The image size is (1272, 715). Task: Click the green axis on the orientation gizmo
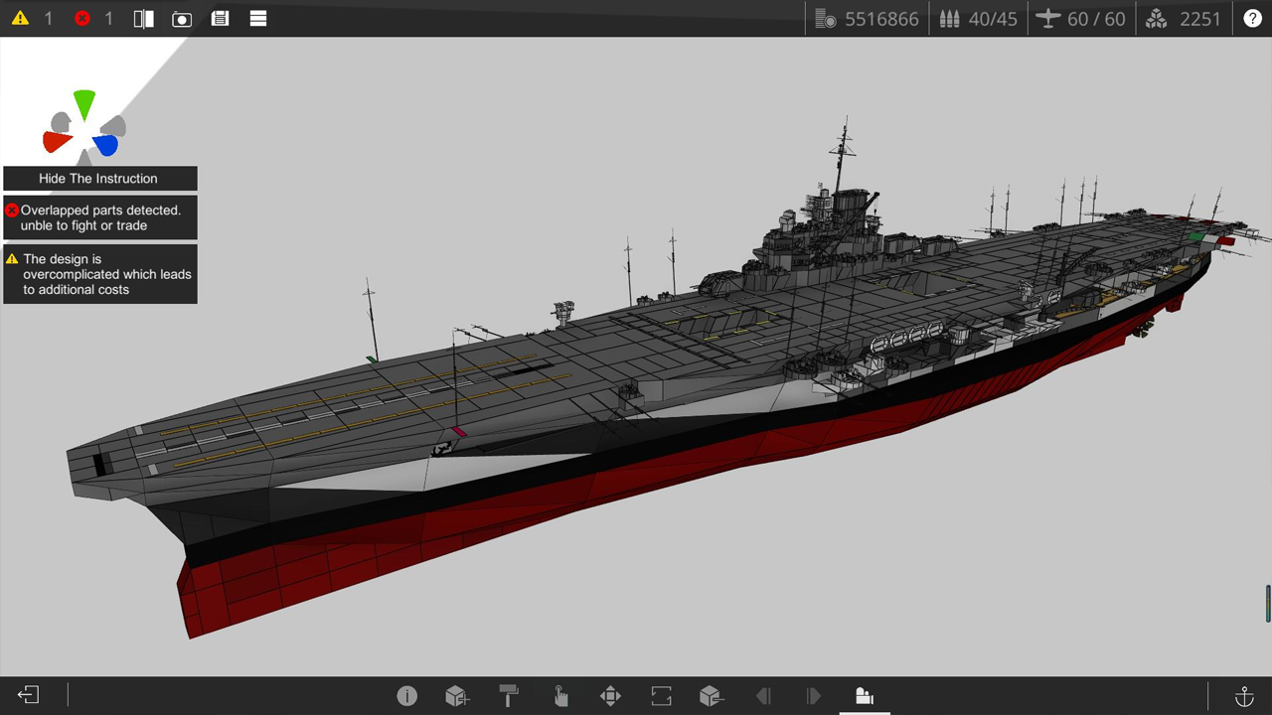tap(84, 104)
